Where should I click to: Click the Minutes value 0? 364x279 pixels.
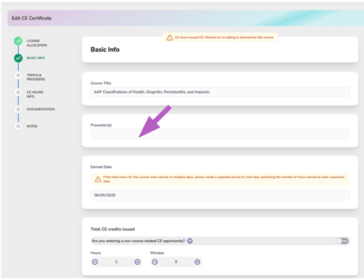click(x=176, y=262)
